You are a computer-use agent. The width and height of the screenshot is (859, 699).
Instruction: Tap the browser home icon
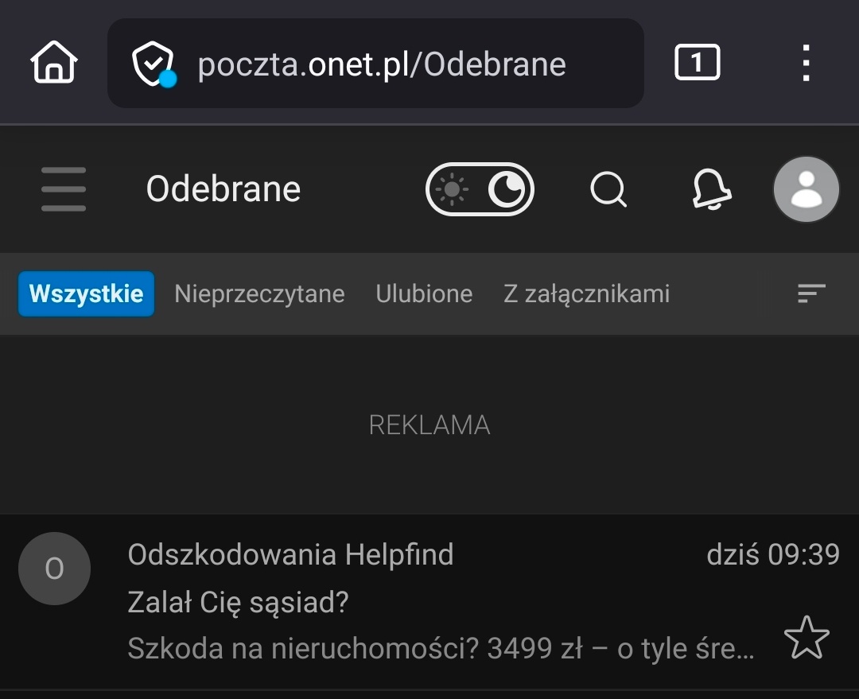pos(52,61)
